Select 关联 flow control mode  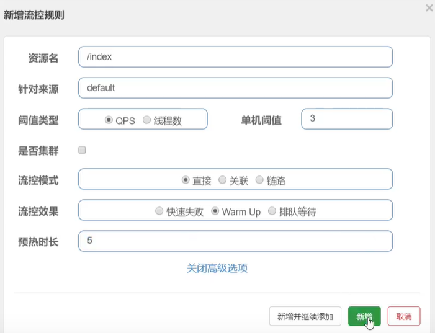point(222,180)
